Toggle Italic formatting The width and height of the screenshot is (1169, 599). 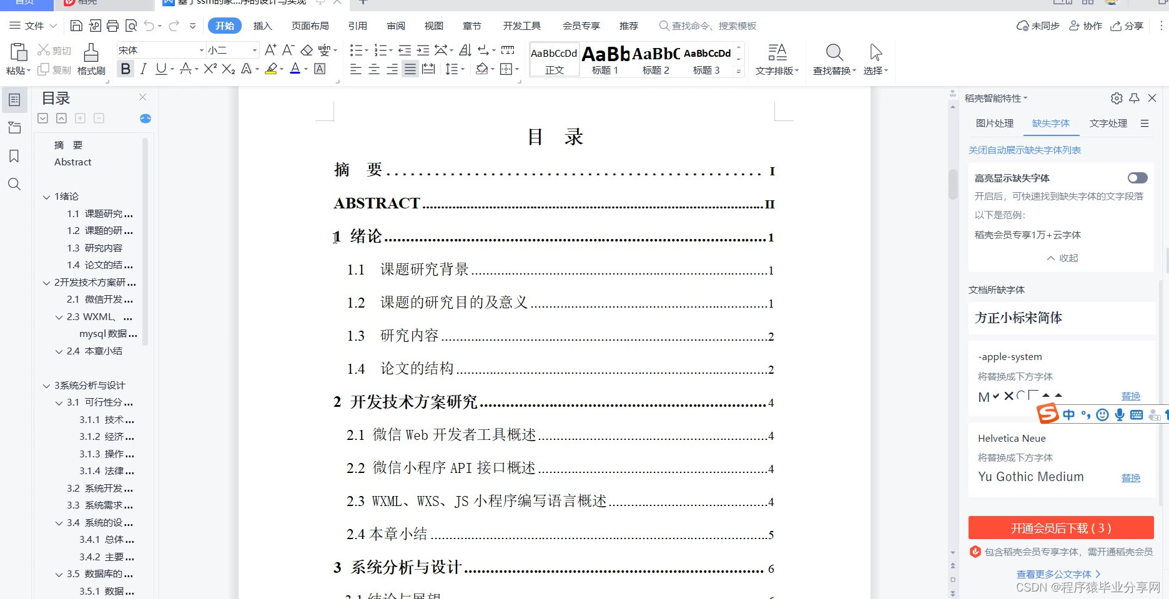tap(144, 69)
